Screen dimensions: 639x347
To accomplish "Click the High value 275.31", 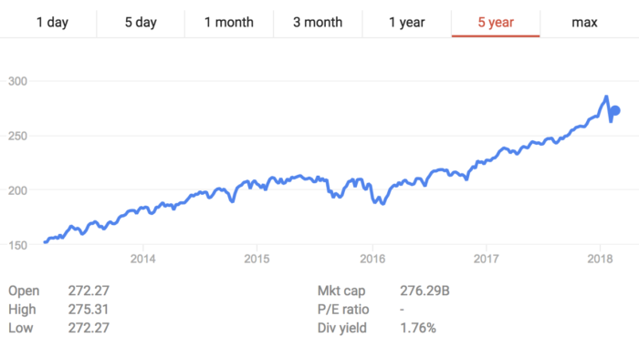I will tap(89, 310).
